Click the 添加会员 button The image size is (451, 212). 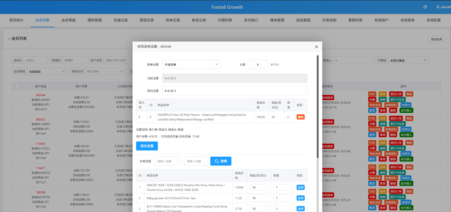point(436,39)
